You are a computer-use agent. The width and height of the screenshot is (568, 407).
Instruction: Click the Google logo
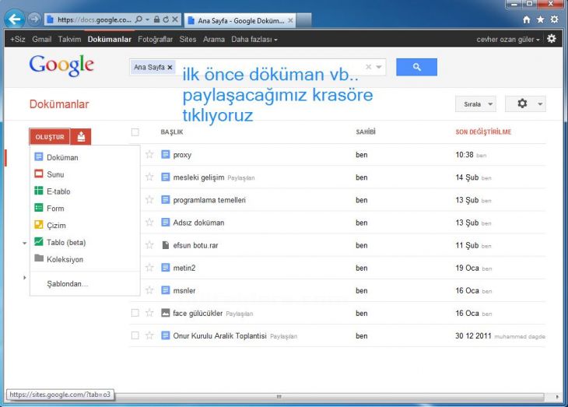tap(61, 65)
